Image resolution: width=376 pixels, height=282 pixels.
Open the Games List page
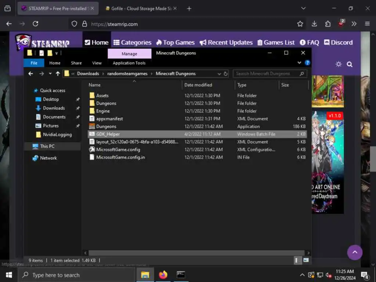[x=276, y=43]
